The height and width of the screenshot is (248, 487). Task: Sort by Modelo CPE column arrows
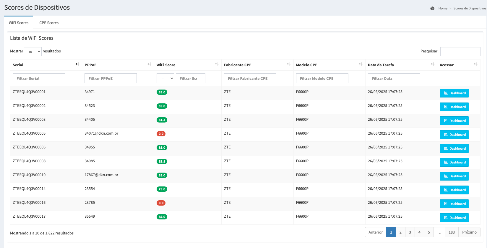[361, 64]
